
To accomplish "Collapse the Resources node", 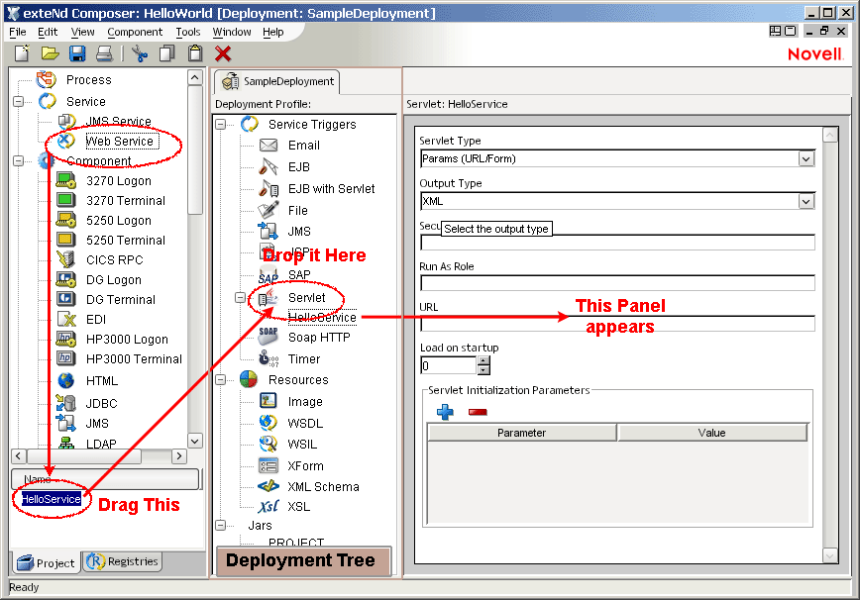I will click(221, 380).
